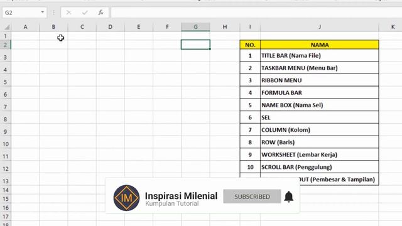Select row 15 header
The height and width of the screenshot is (226, 402).
pos(6,199)
